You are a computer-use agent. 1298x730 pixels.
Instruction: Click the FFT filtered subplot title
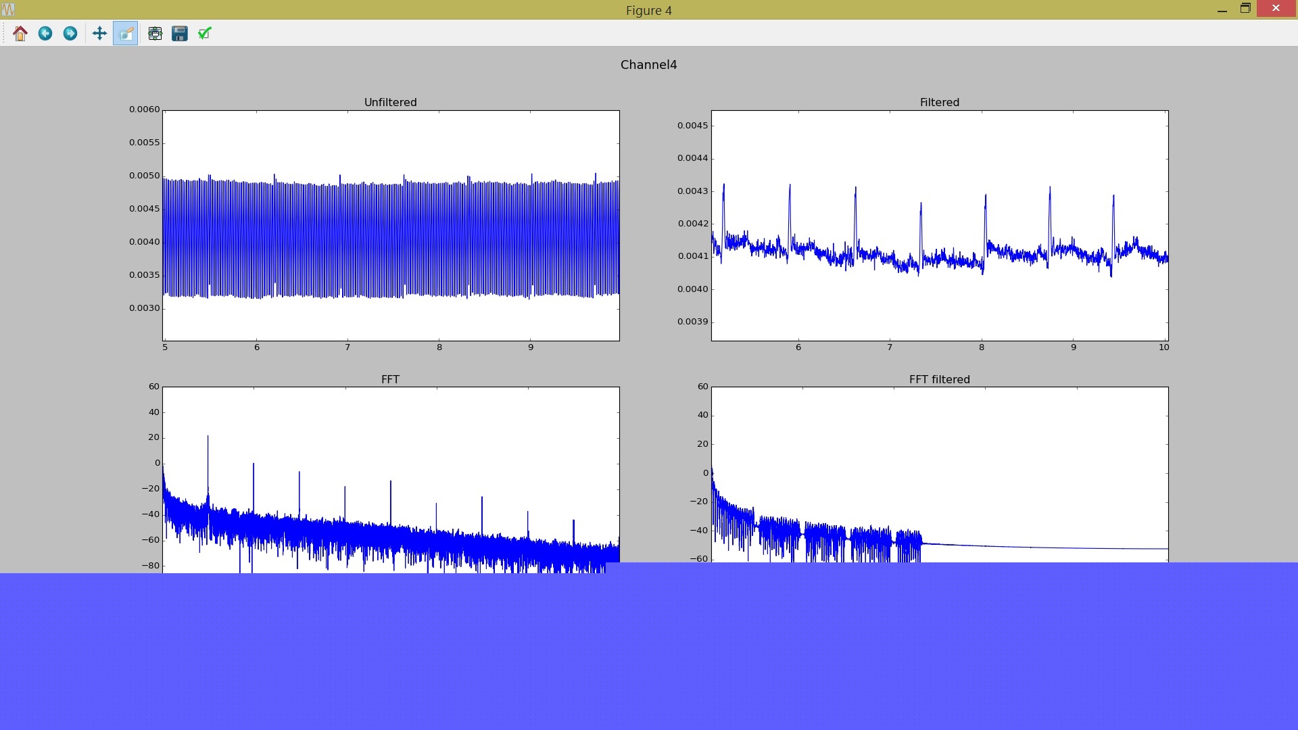939,379
